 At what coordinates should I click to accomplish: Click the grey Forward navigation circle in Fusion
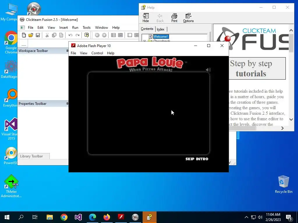pyautogui.click(x=104, y=35)
